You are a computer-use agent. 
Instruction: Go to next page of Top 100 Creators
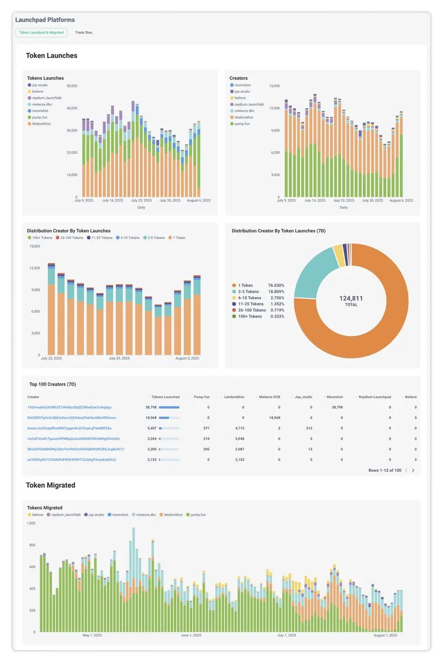pos(413,470)
